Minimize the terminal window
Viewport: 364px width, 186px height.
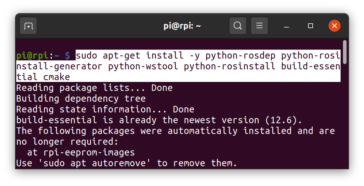pyautogui.click(x=287, y=26)
